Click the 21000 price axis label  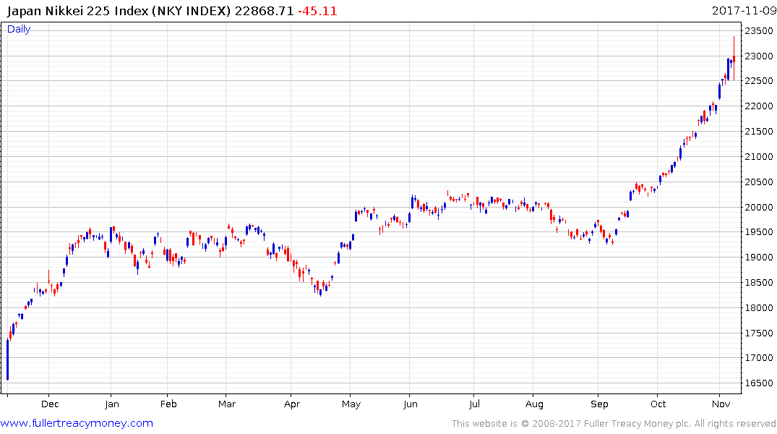click(x=759, y=157)
